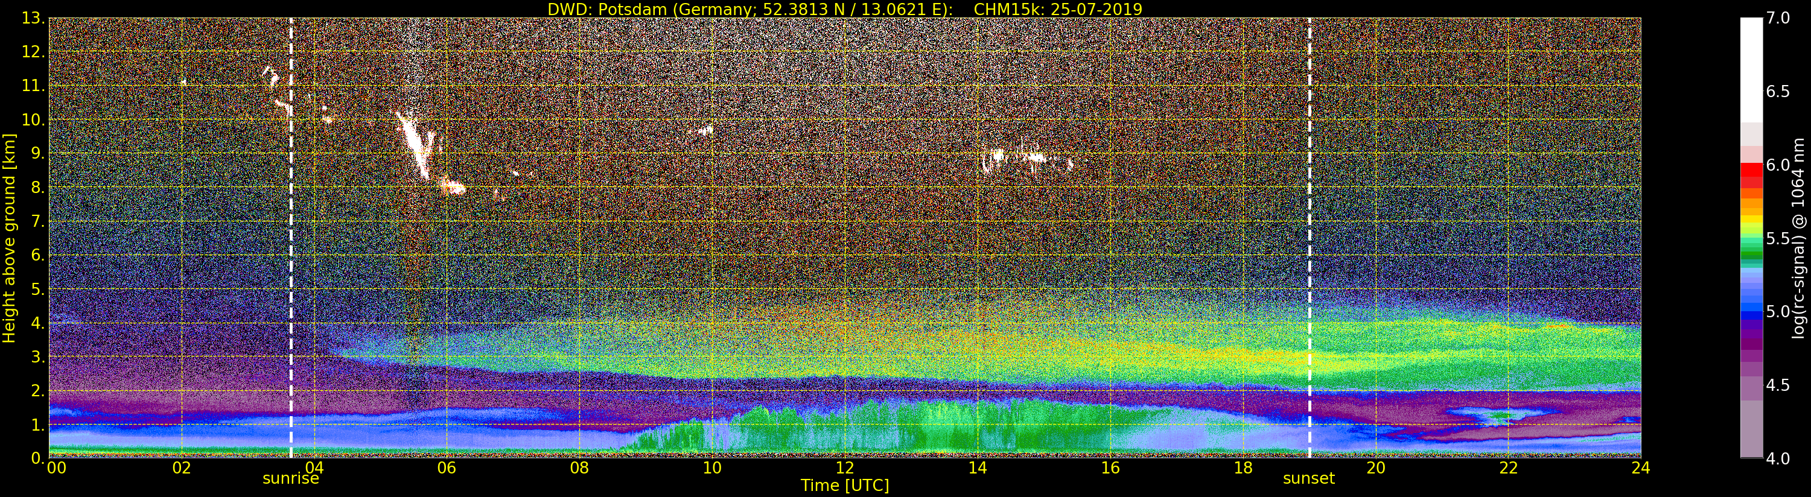Click the '6.0' colorbar tick label

point(1778,165)
